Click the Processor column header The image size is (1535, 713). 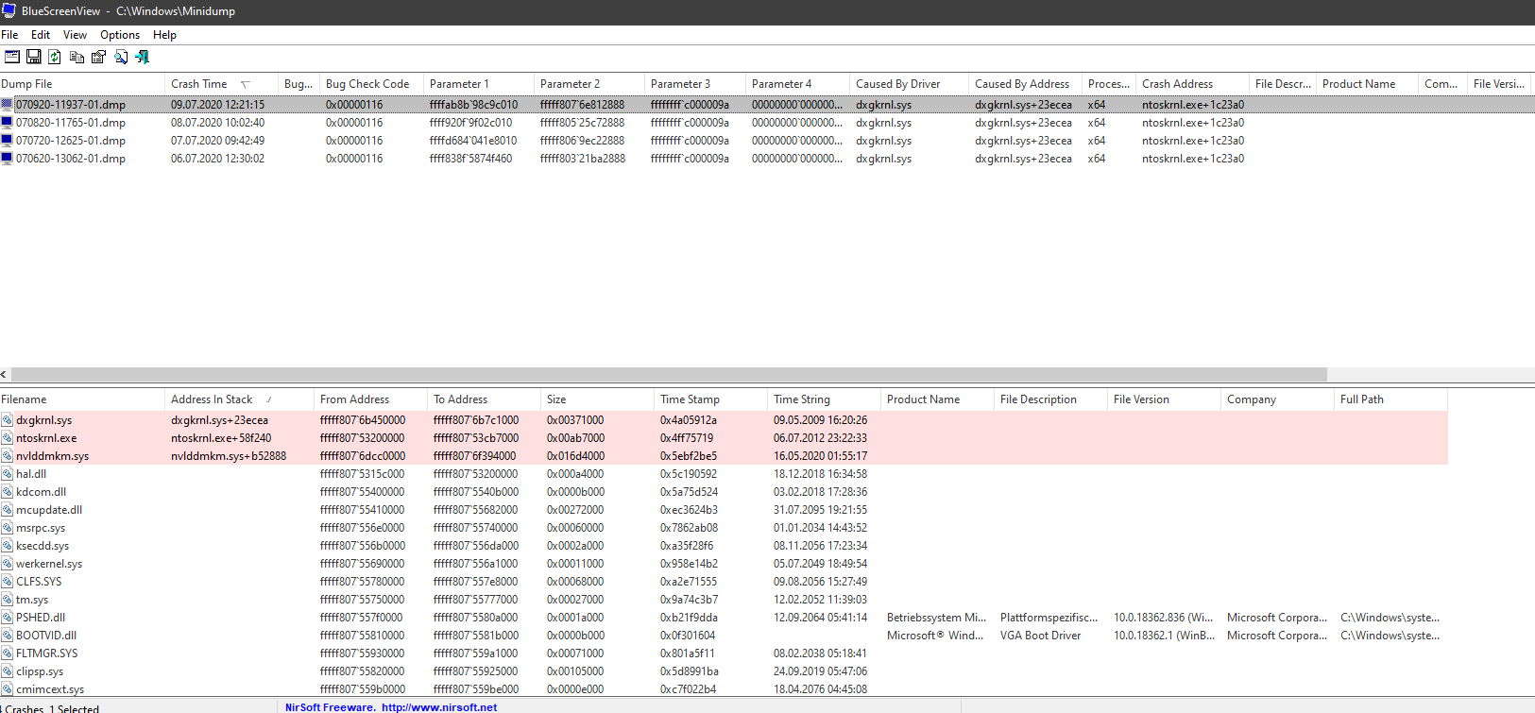[x=1109, y=84]
